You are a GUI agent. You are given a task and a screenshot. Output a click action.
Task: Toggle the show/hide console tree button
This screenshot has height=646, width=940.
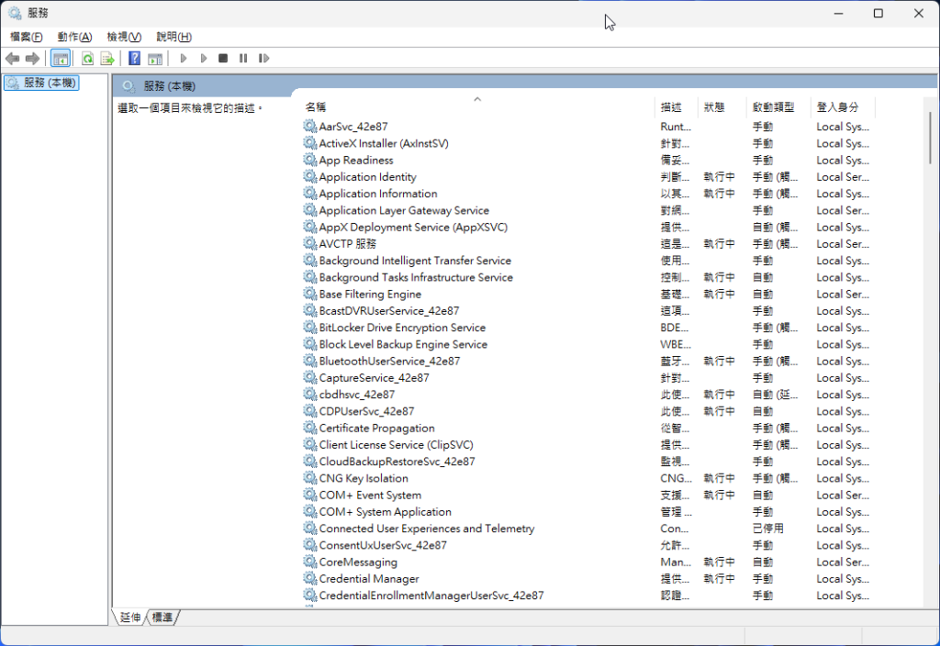pos(60,59)
